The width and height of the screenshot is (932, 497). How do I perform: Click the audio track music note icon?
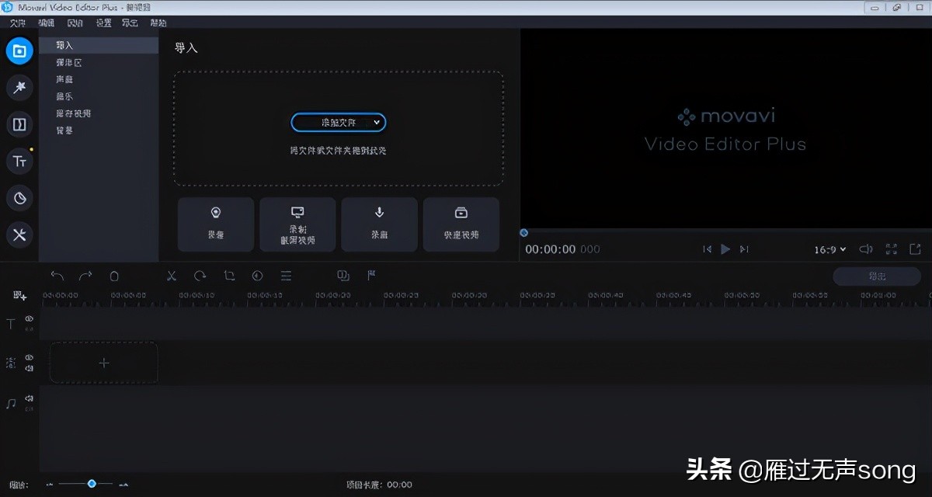(11, 404)
